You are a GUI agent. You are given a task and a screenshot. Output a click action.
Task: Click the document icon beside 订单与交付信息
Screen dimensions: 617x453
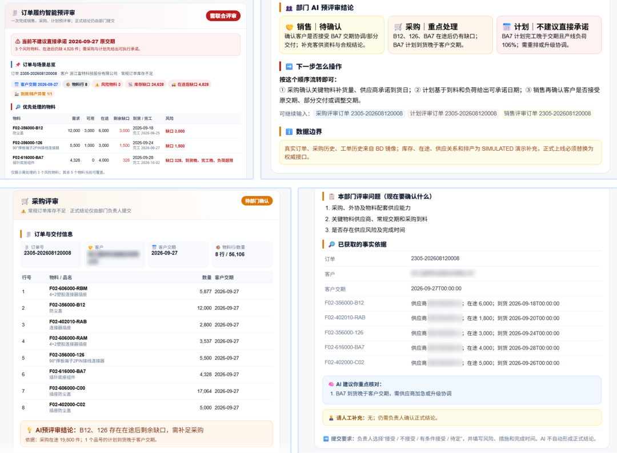(29, 234)
